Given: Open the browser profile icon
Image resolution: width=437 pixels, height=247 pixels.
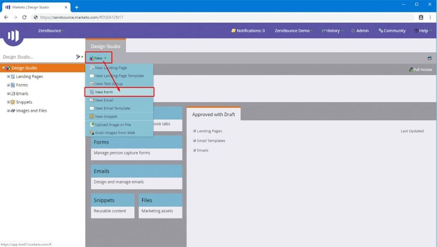Looking at the screenshot, I should 421,17.
